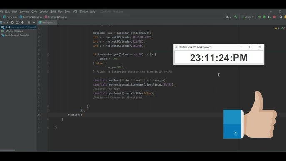
Task: Open the Edit menu
Action: [8, 11]
